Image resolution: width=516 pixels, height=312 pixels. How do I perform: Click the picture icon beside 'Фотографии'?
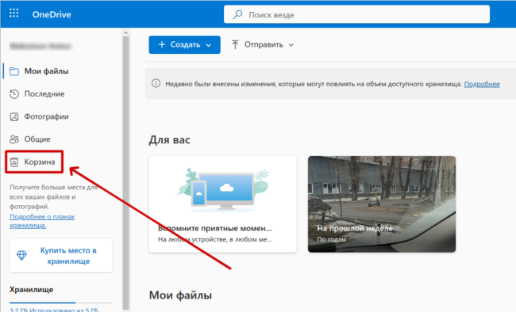click(x=14, y=116)
